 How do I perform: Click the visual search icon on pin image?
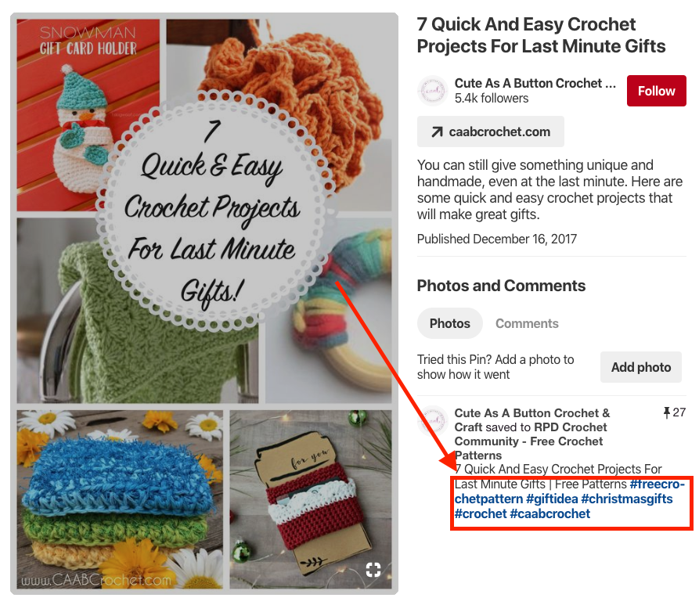373,569
